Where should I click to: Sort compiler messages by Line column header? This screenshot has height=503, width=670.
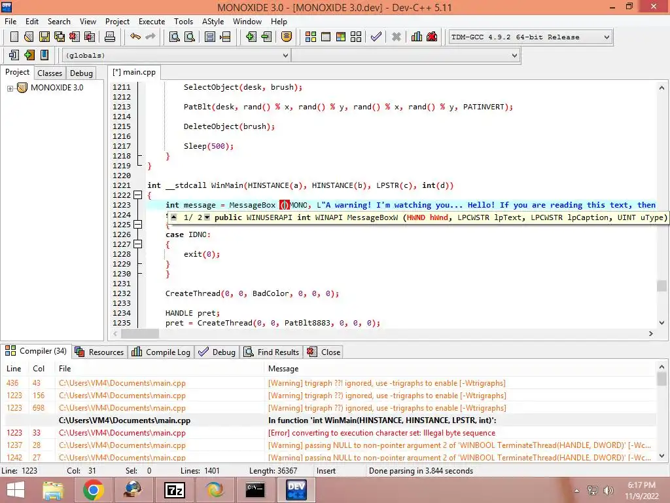14,368
